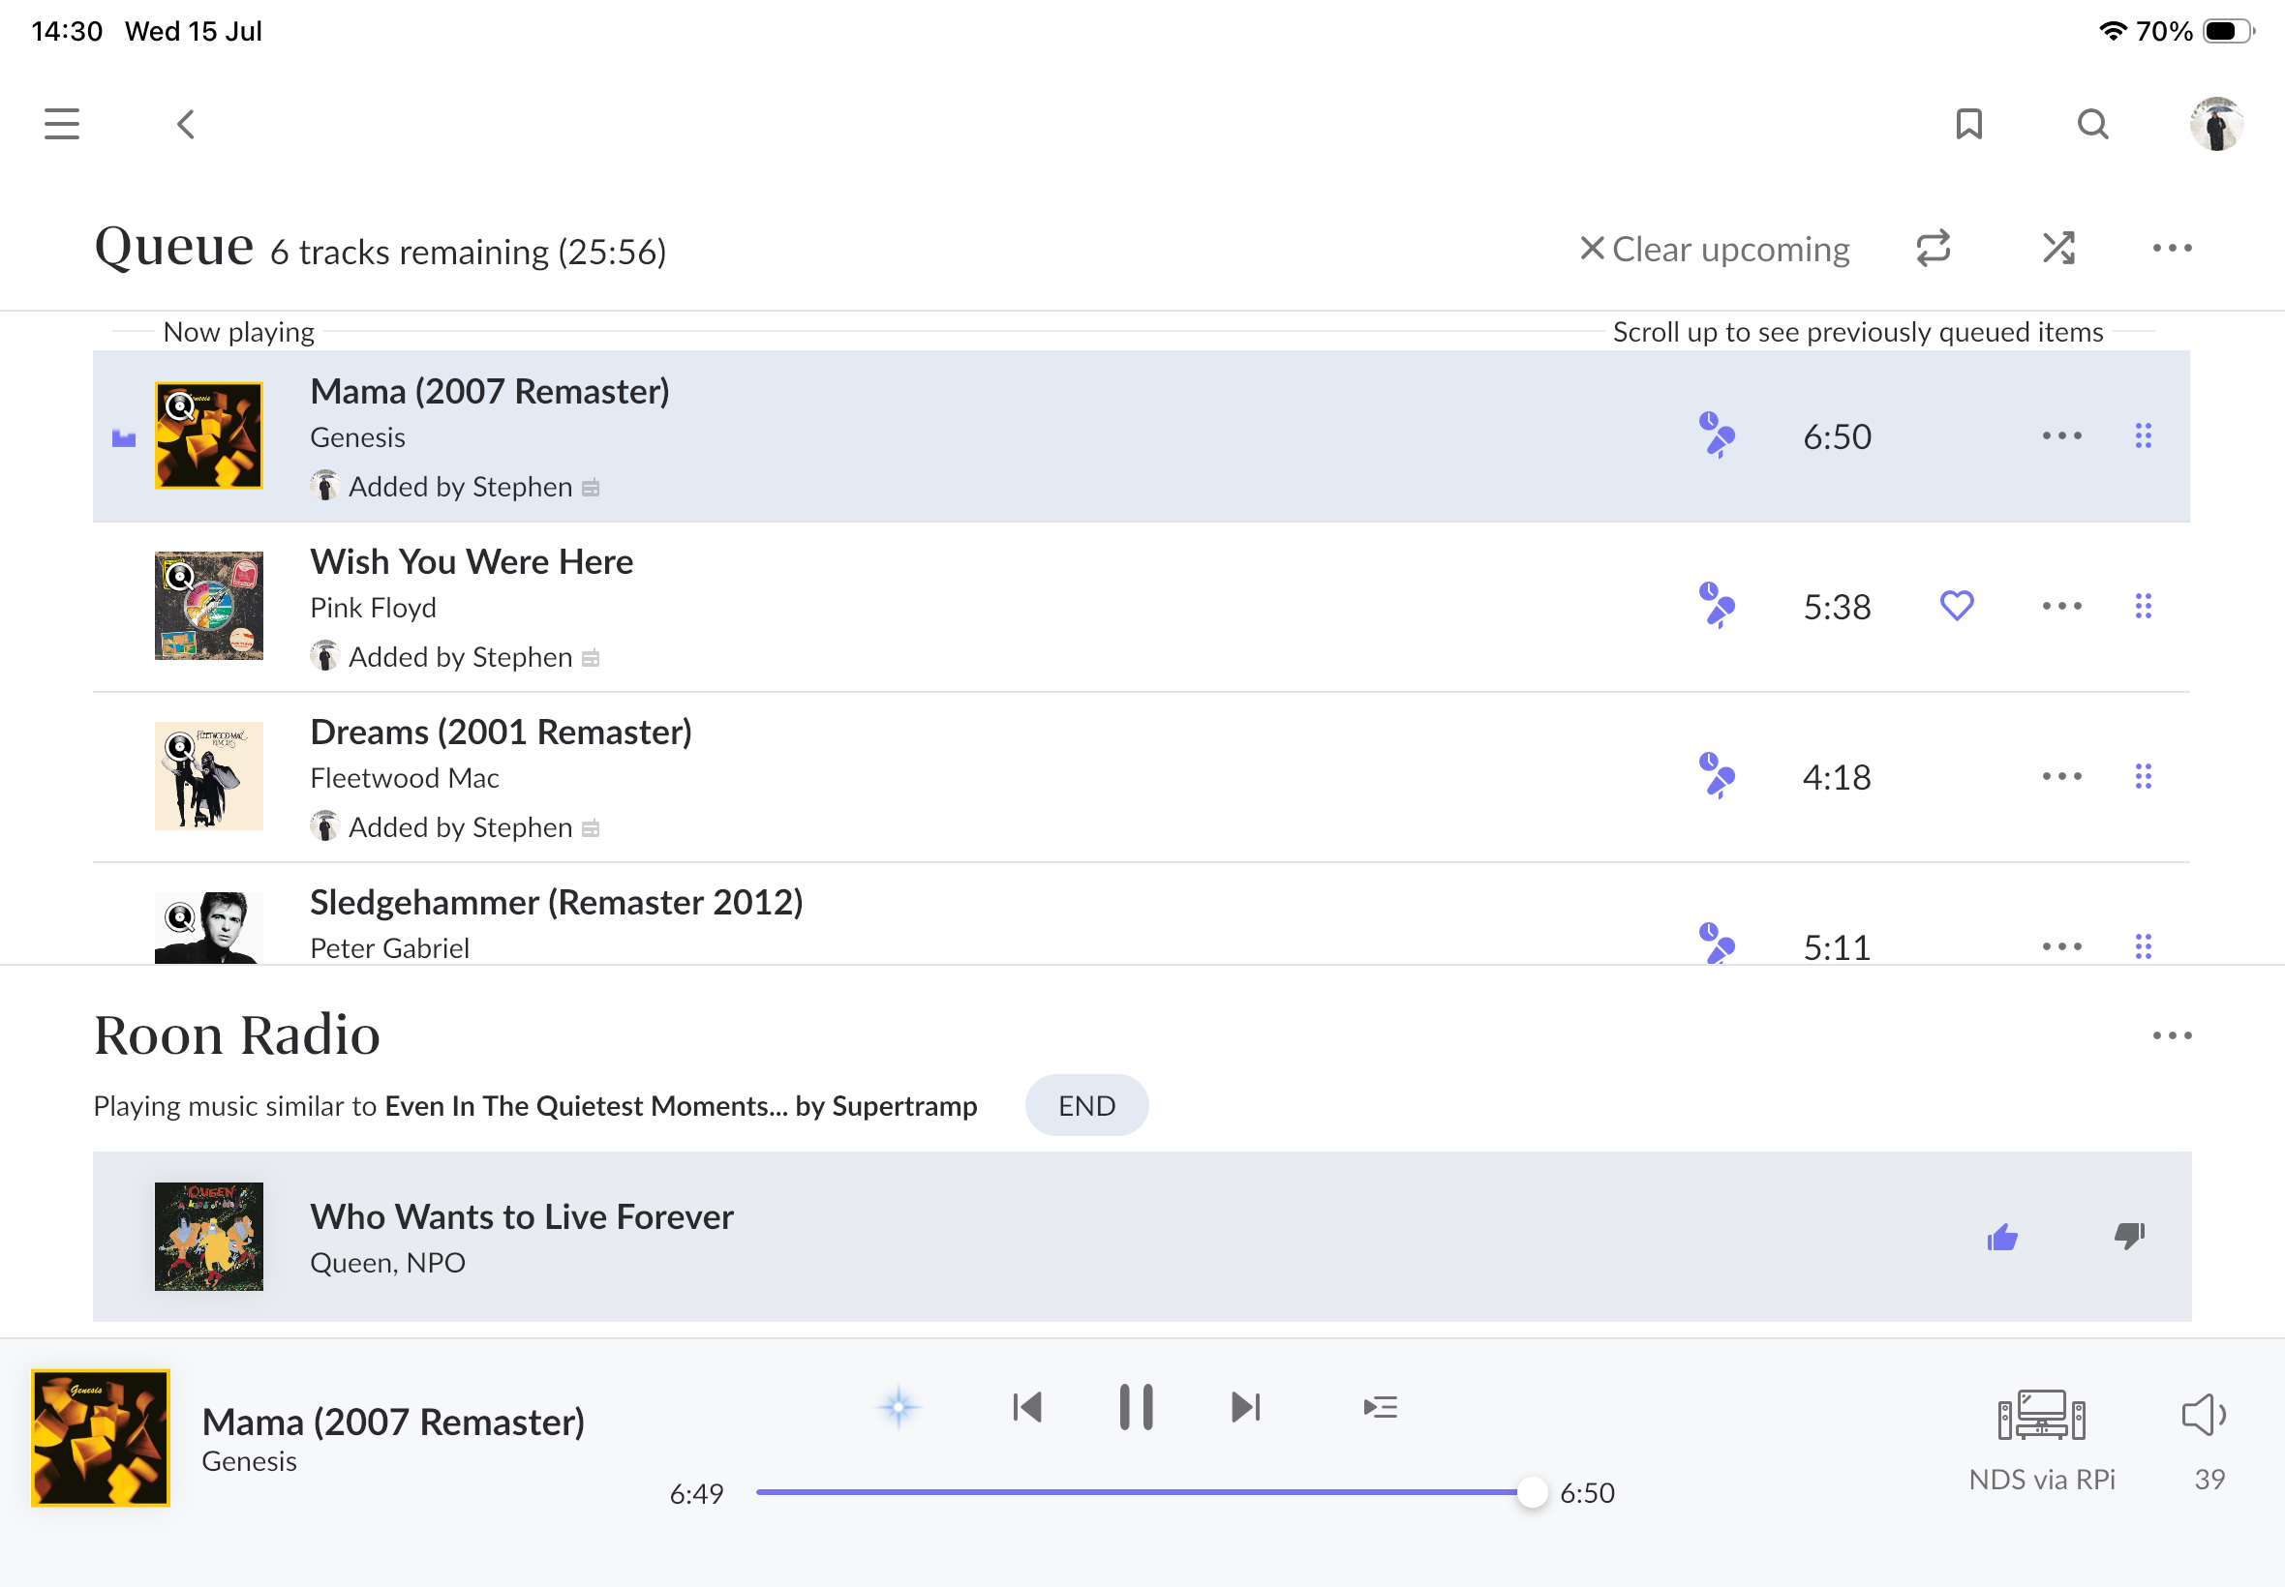Click the now-playing waveform indicator on Mama row

click(123, 437)
